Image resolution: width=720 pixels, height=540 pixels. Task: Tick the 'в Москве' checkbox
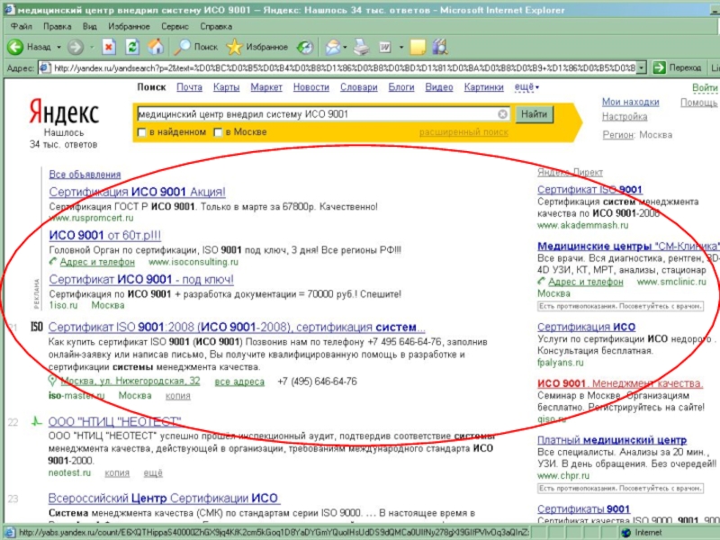[218, 132]
